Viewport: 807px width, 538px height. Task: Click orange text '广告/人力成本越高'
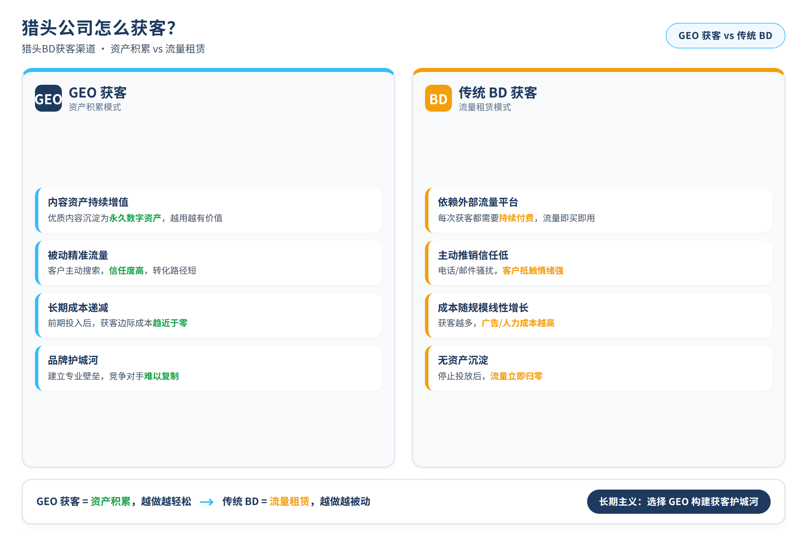point(518,323)
